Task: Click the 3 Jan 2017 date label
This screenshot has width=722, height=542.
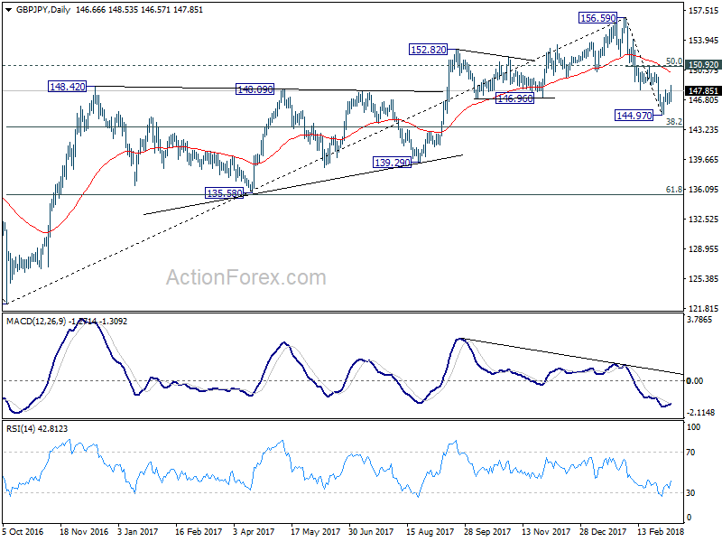Action: tap(138, 531)
